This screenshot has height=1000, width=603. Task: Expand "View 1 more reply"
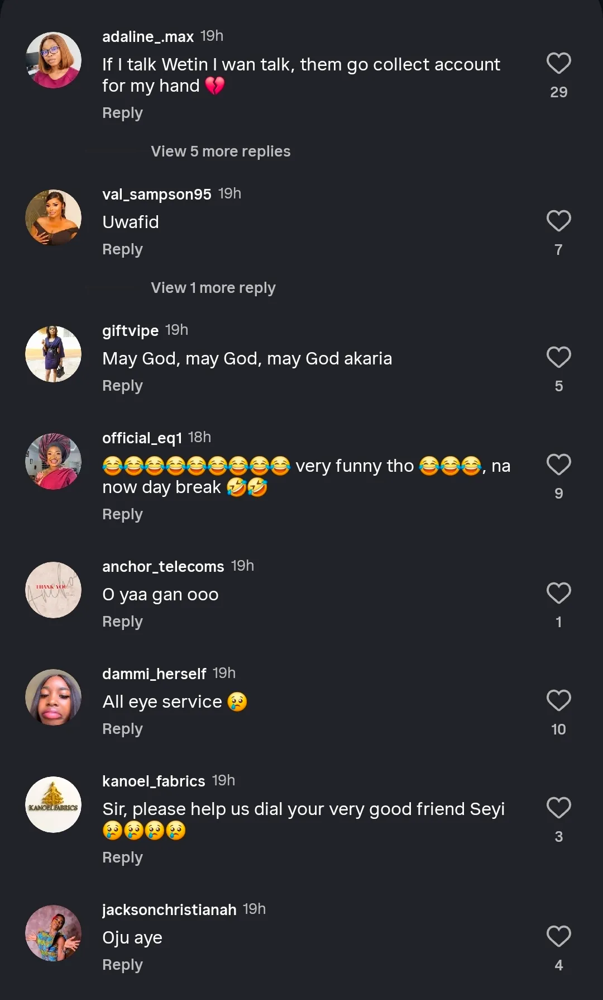pyautogui.click(x=213, y=288)
